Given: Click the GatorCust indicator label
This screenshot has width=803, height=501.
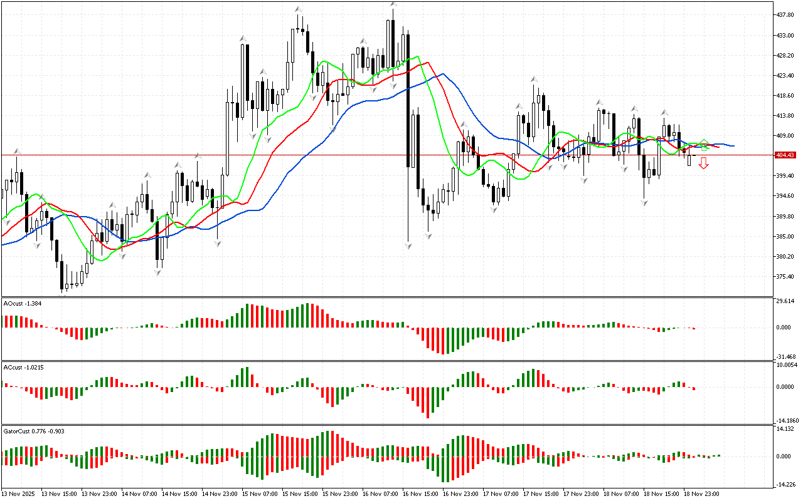Looking at the screenshot, I should 34,431.
